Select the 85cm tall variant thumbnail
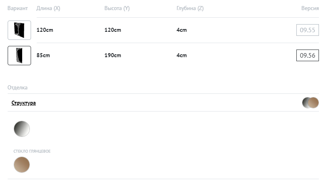This screenshot has width=327, height=184. click(19, 56)
